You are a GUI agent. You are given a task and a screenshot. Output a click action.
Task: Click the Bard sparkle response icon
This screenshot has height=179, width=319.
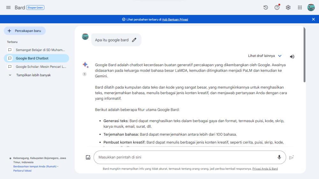point(85,65)
